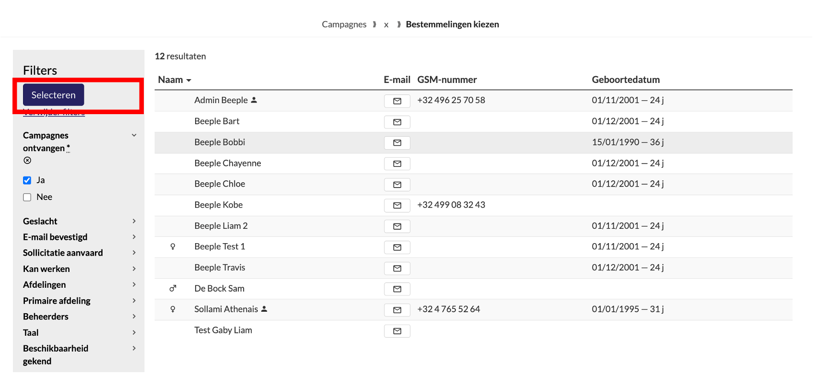Open Beeple Chayenne's row
This screenshot has width=816, height=376.
pyautogui.click(x=473, y=164)
